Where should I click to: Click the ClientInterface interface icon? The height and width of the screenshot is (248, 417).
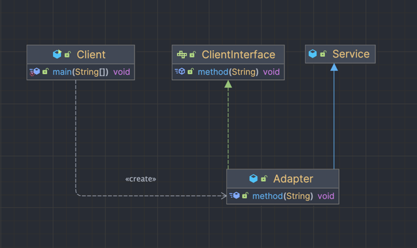[182, 54]
